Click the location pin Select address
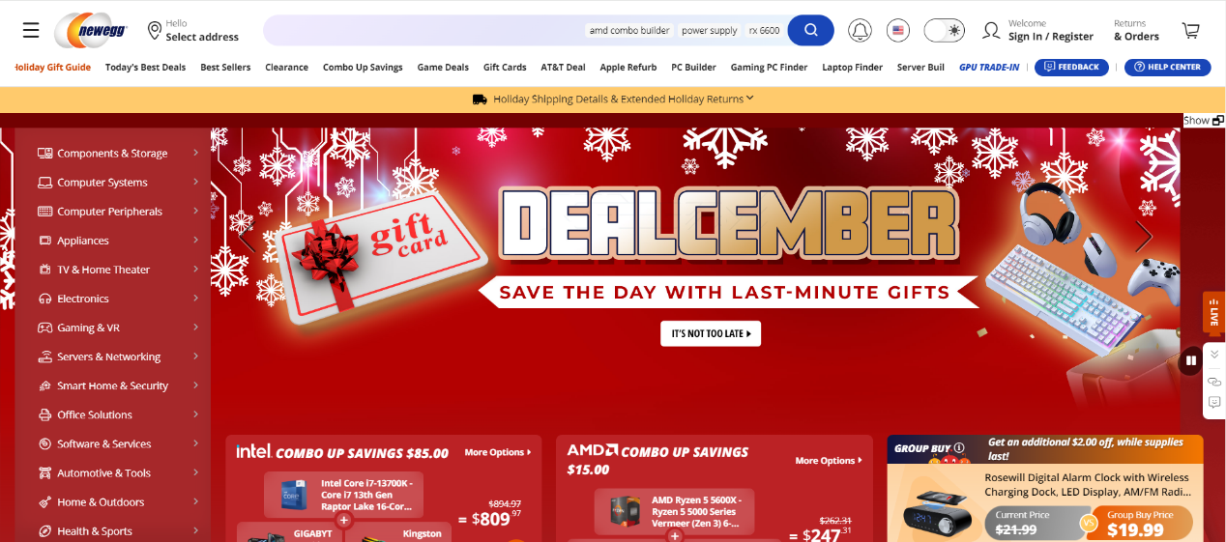Image resolution: width=1226 pixels, height=542 pixels. [193, 31]
